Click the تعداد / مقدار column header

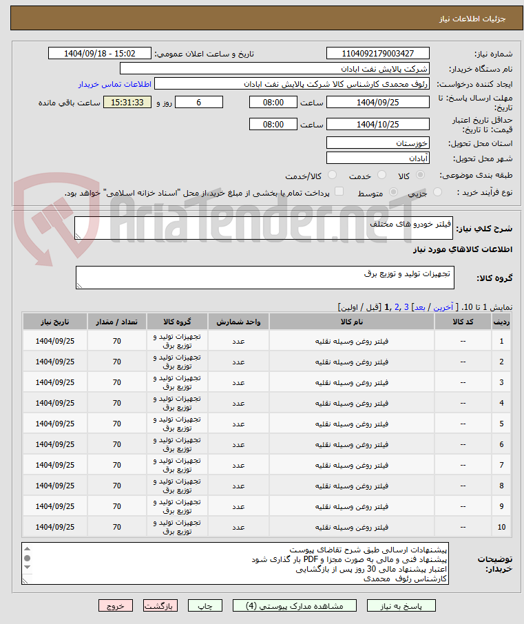(116, 322)
